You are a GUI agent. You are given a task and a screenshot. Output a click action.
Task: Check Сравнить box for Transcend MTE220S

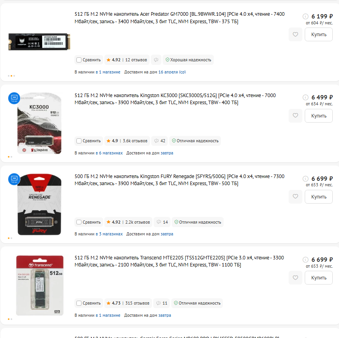coord(79,303)
